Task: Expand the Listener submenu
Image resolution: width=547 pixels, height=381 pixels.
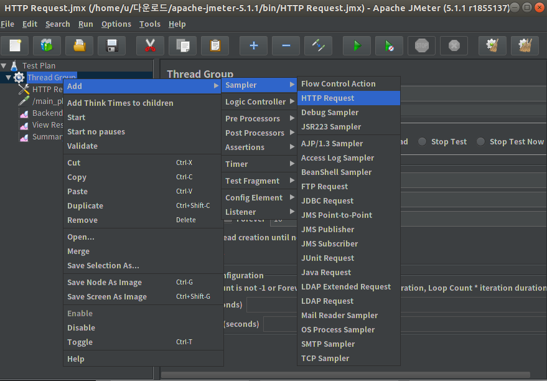Action: pyautogui.click(x=259, y=212)
